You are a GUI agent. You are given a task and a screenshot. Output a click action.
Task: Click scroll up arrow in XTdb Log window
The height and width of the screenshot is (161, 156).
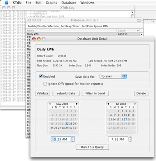133,12
